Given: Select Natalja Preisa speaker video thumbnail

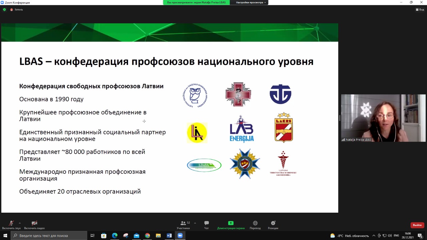Looking at the screenshot, I should click(x=383, y=118).
